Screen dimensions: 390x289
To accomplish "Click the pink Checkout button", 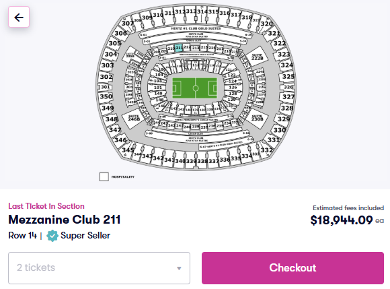I will click(292, 268).
